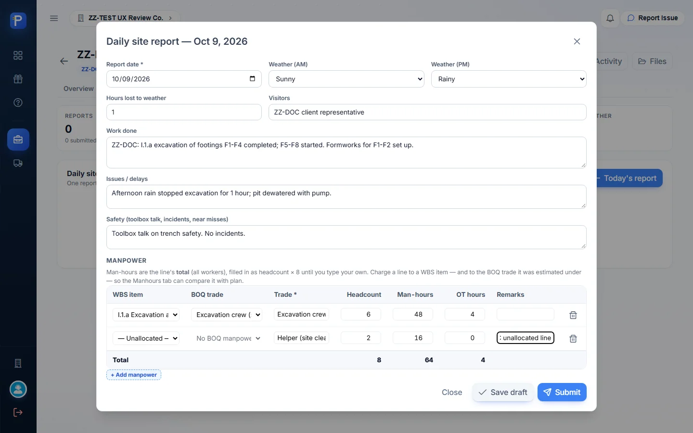The image size is (693, 433).
Task: Switch to the Overview tab
Action: click(x=78, y=89)
